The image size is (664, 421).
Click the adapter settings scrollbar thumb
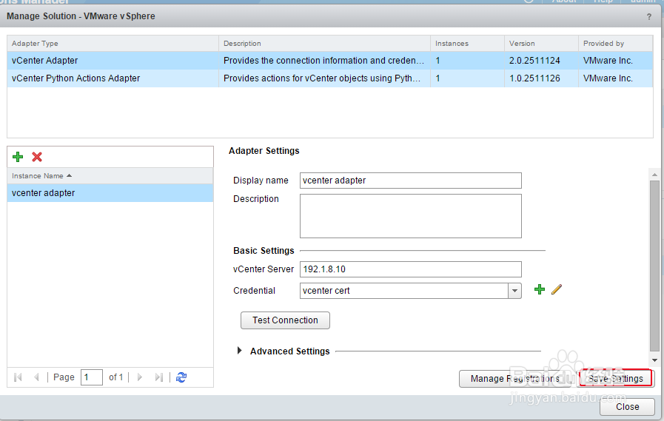pos(654,266)
